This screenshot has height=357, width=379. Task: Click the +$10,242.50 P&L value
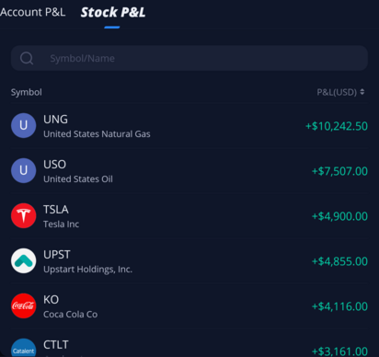click(x=337, y=126)
